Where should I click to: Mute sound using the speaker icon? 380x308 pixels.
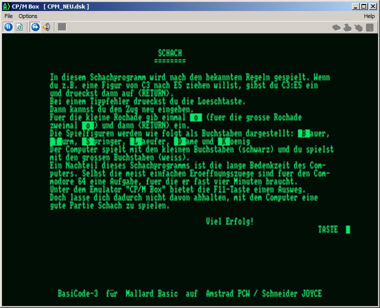(x=46, y=27)
